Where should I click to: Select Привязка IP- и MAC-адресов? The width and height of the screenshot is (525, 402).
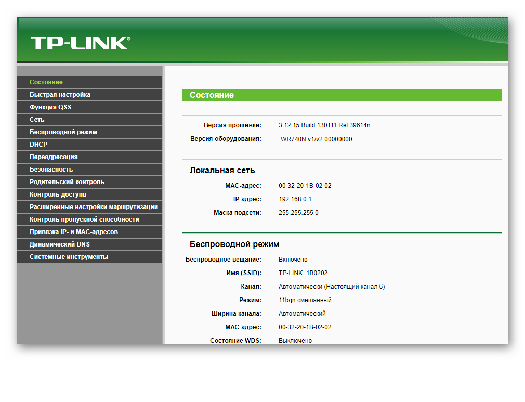coord(74,232)
